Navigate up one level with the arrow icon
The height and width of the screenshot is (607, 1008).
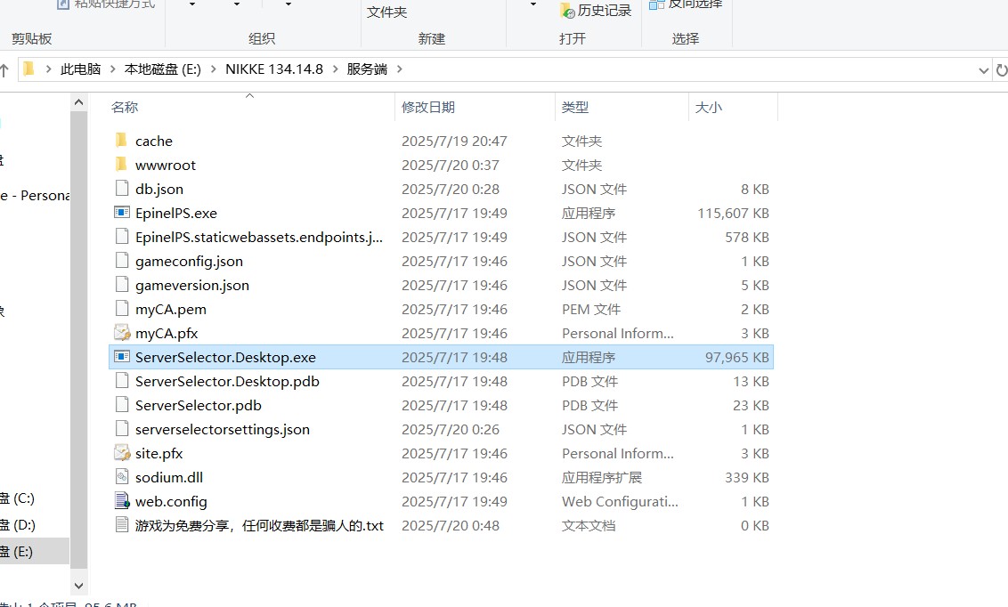click(7, 69)
